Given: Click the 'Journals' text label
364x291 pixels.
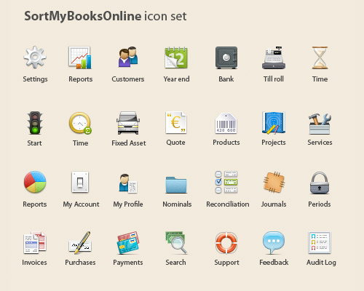Looking at the screenshot, I should point(274,204).
